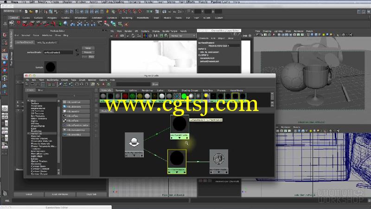Screen dimensions: 371x209
Task: Click the input connection arrow beside surfaceShader name field
Action: [x=77, y=50]
